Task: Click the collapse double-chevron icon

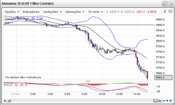Action: coord(5,101)
